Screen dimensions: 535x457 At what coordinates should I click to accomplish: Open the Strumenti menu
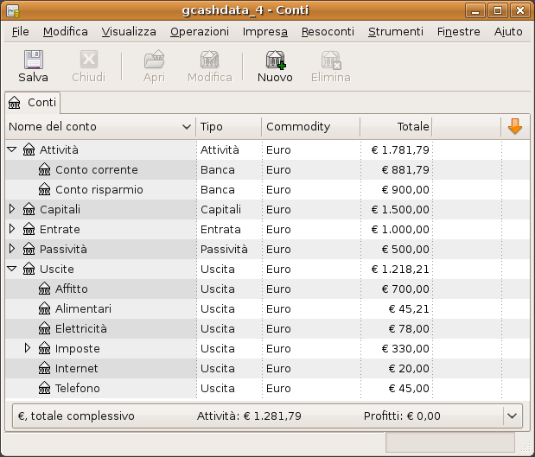(395, 31)
